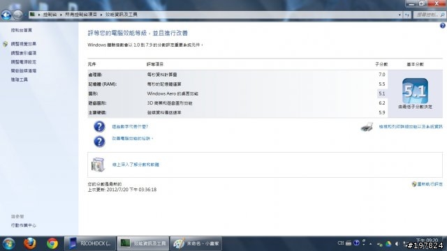Click the 5.1 base score badge
The width and height of the screenshot is (447, 251).
pos(415,91)
